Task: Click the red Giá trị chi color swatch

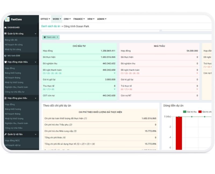Action: pos(200,112)
